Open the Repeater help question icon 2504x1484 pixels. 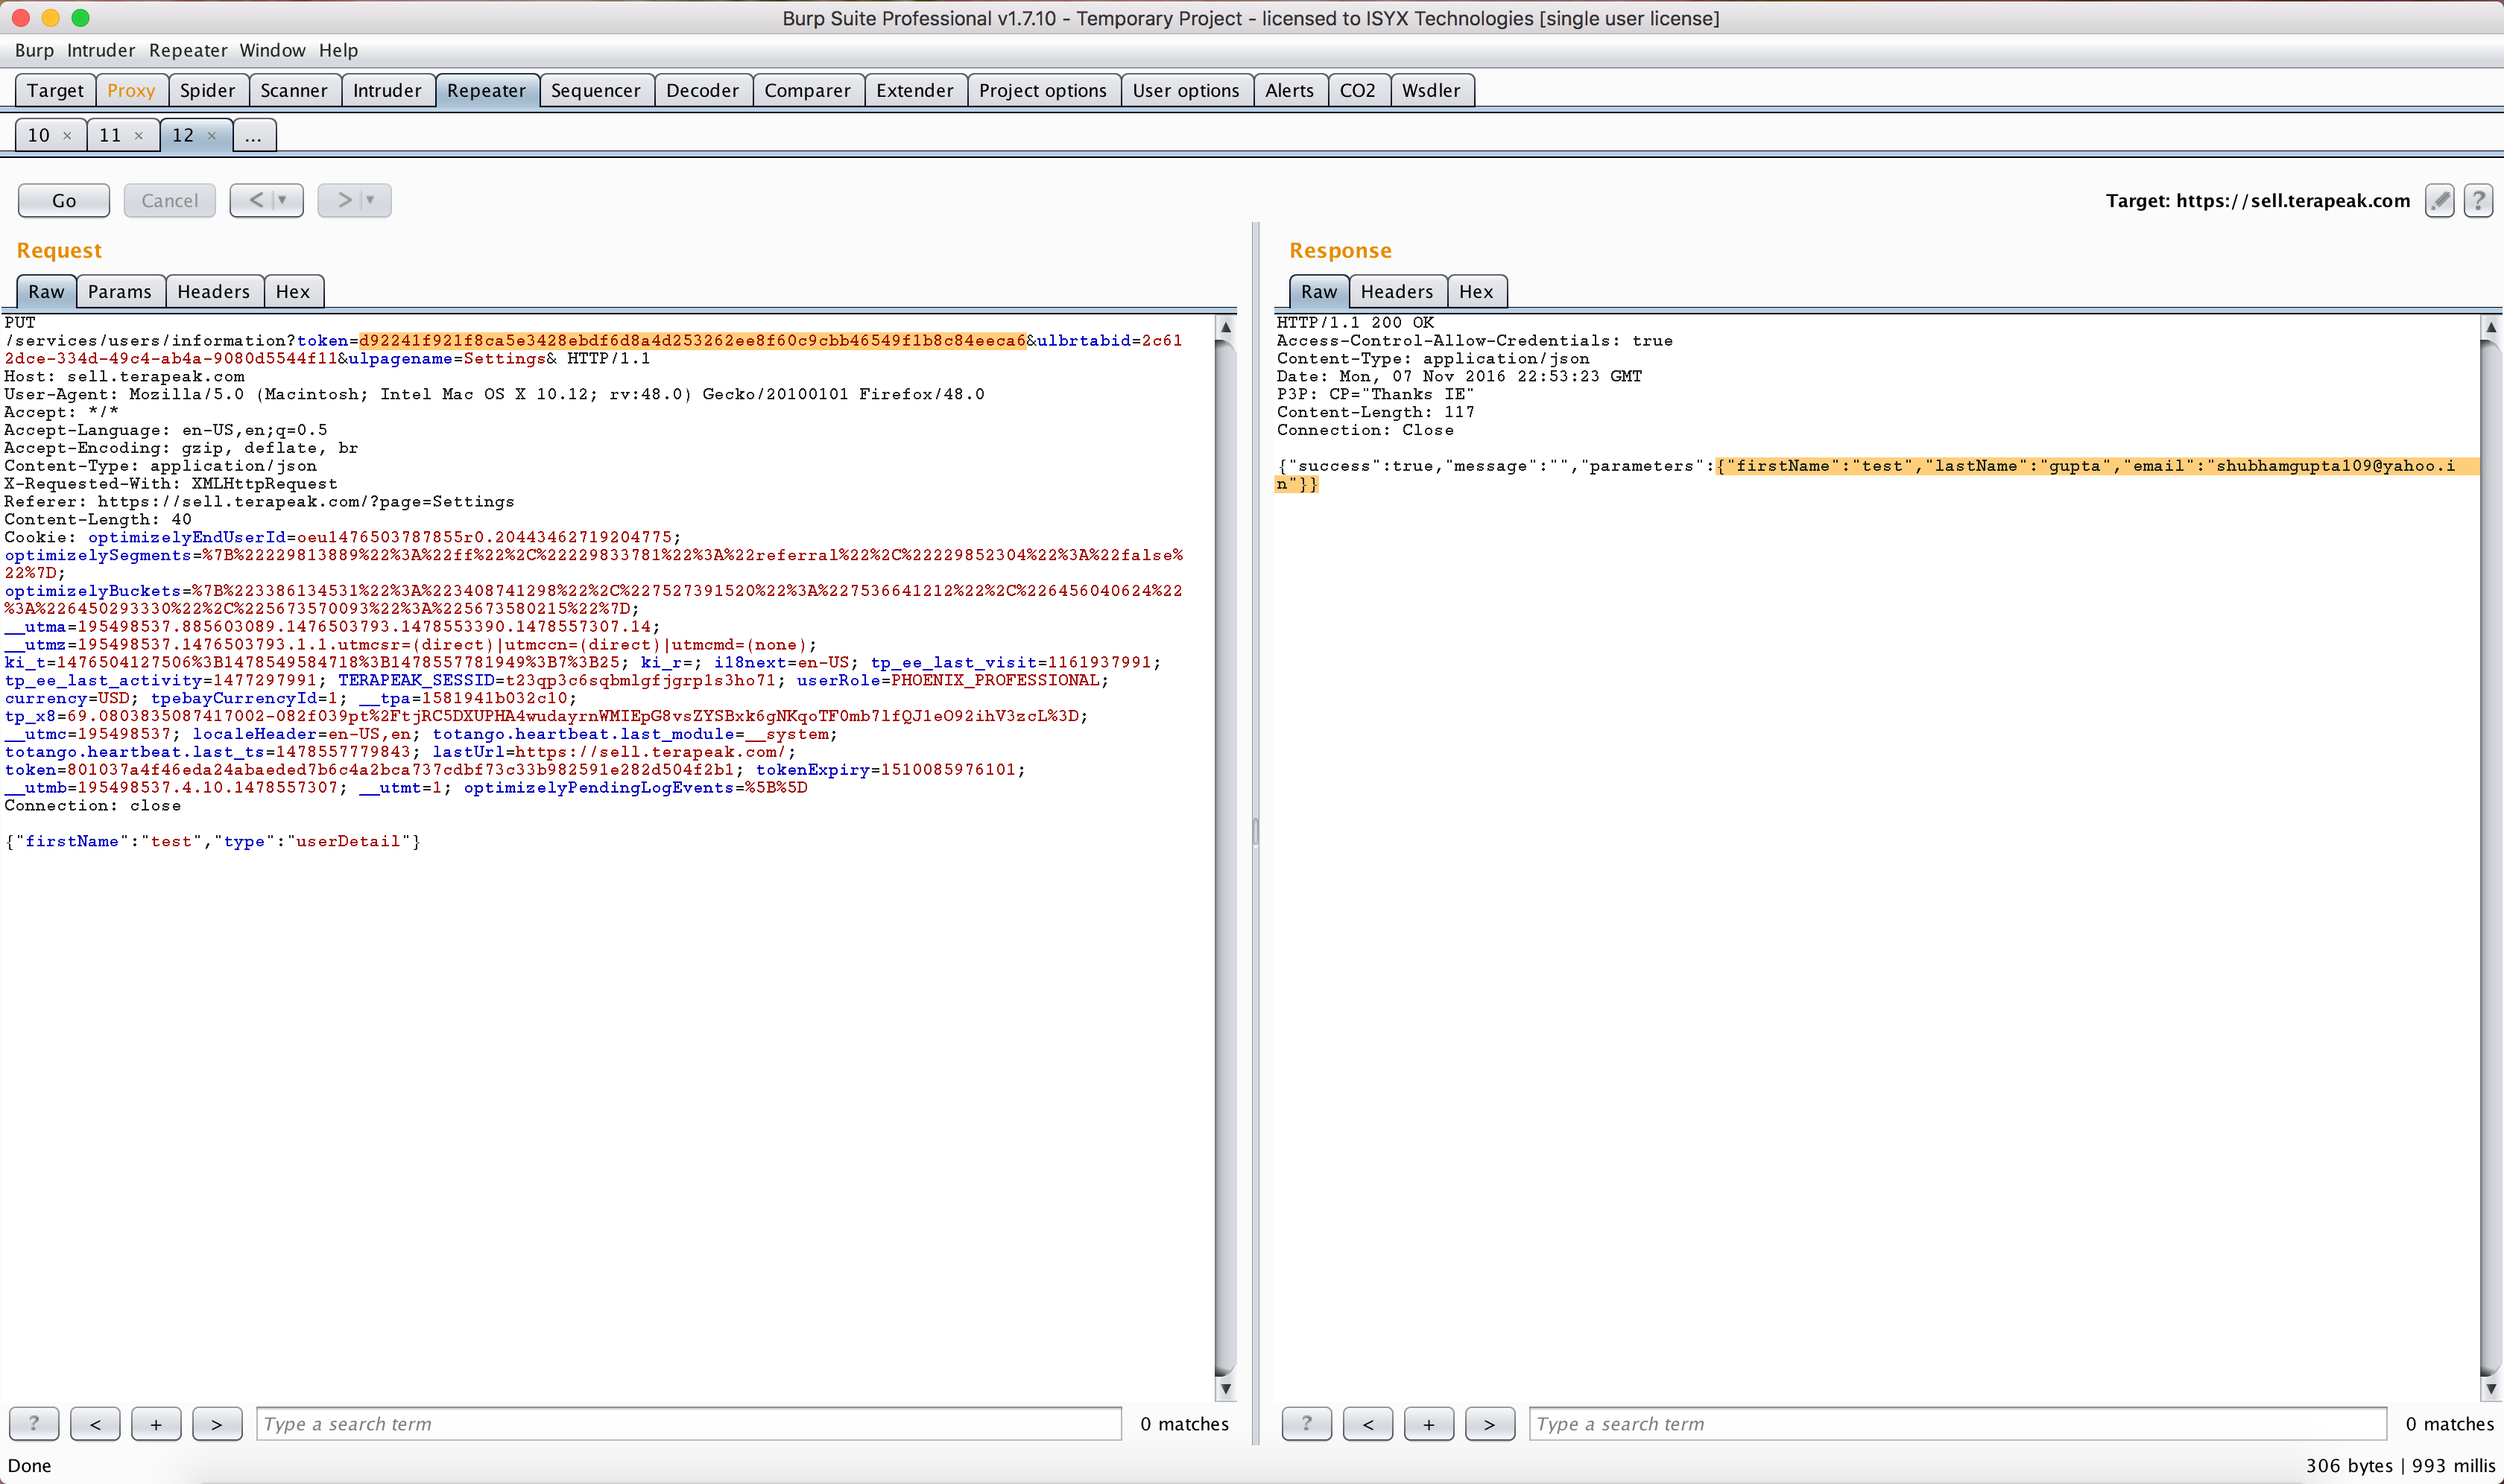(x=2478, y=201)
